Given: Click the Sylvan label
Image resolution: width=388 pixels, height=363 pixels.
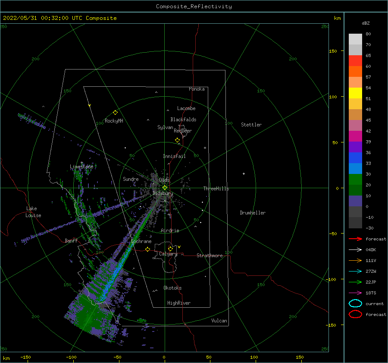Looking at the screenshot, I should click(x=165, y=127).
